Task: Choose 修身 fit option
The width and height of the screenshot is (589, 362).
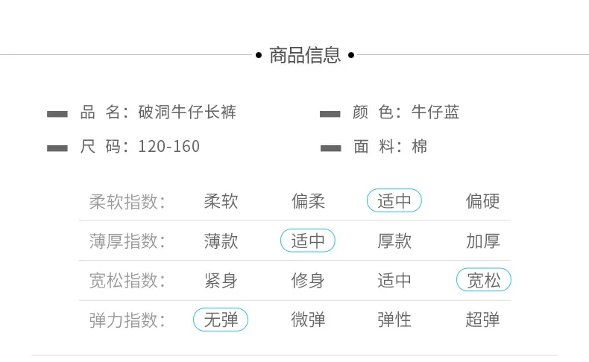Action: (308, 281)
